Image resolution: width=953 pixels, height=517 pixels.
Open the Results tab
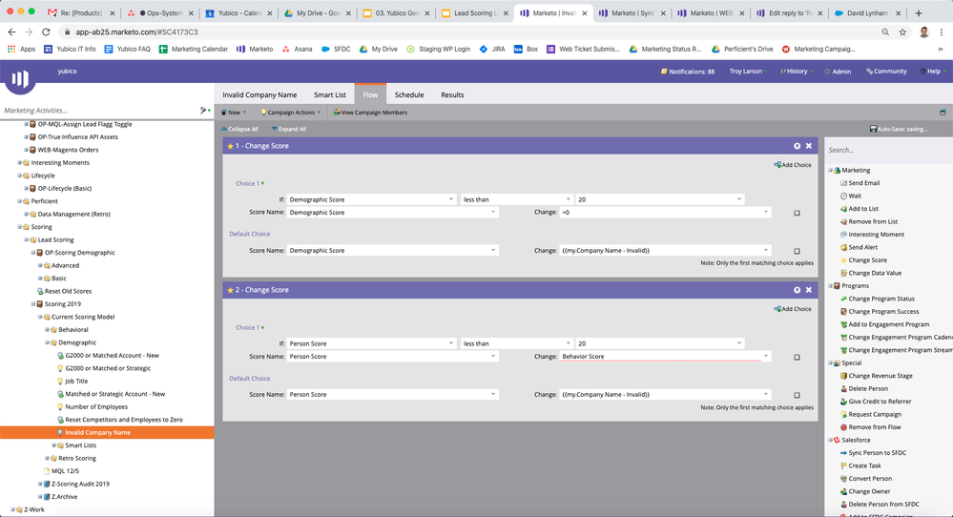click(x=452, y=94)
